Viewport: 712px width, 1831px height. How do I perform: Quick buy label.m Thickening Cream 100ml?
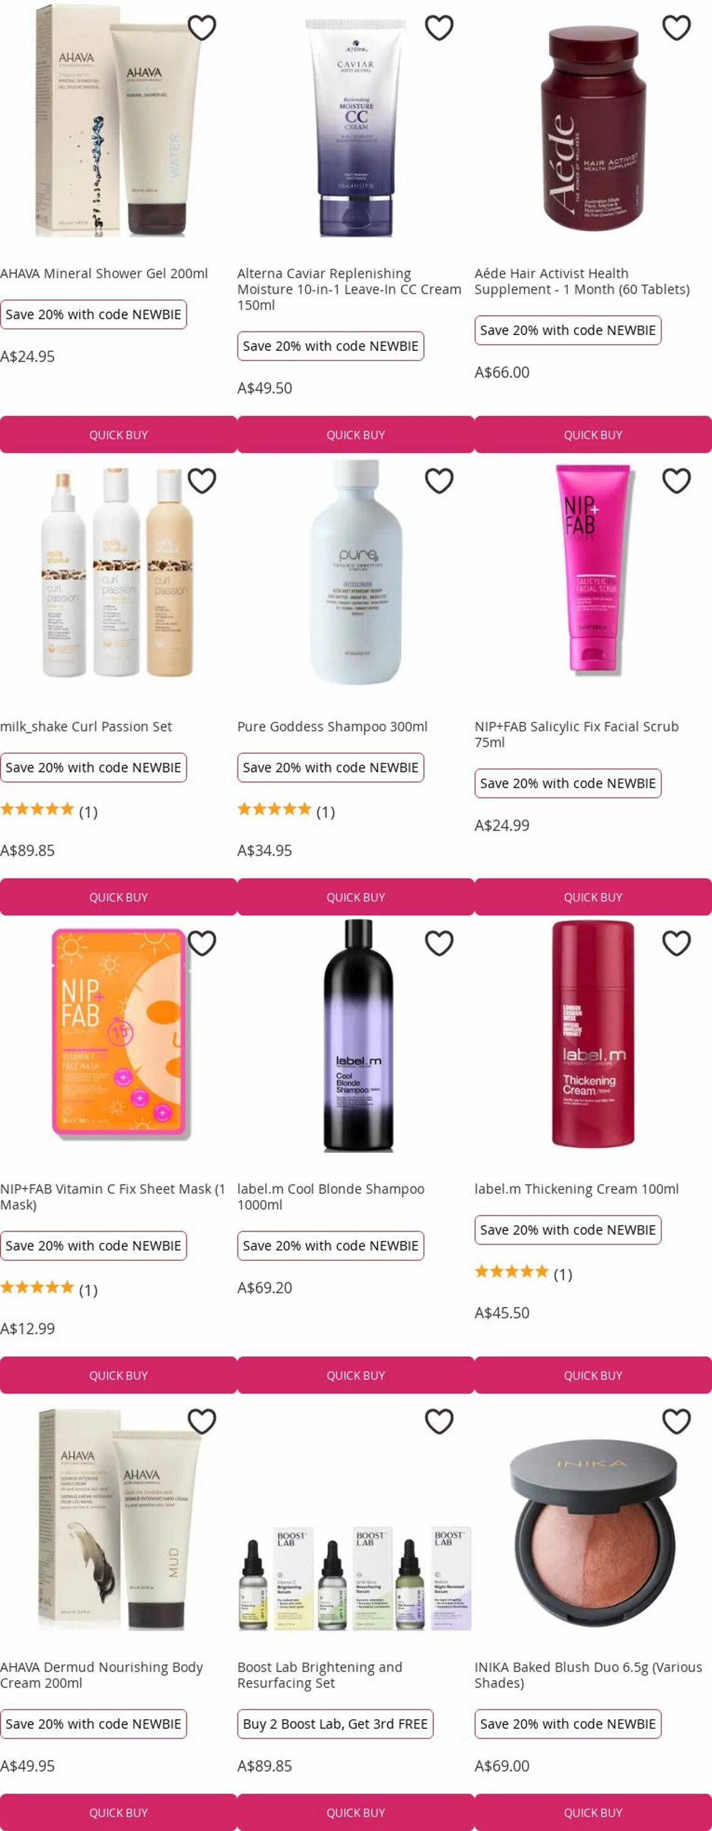coord(593,1375)
